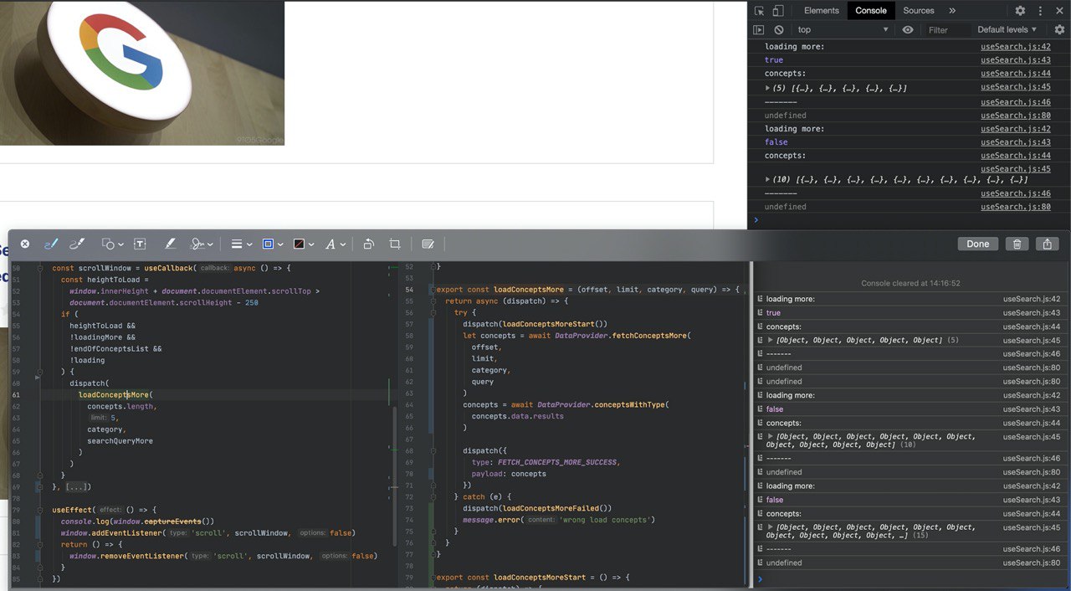Select the Highlight marker tool
Image resolution: width=1071 pixels, height=591 pixels.
click(170, 244)
